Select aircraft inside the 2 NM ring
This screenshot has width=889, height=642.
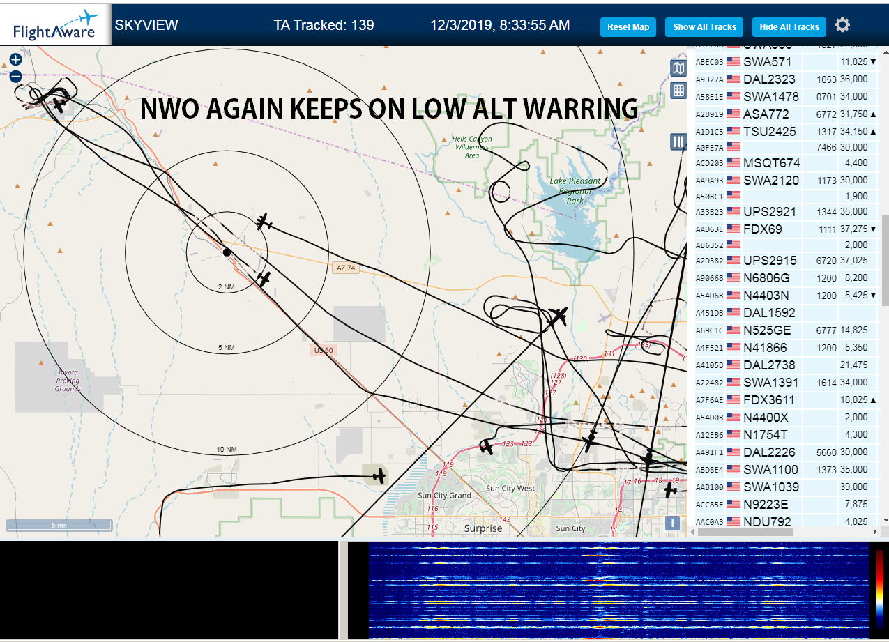[x=263, y=279]
